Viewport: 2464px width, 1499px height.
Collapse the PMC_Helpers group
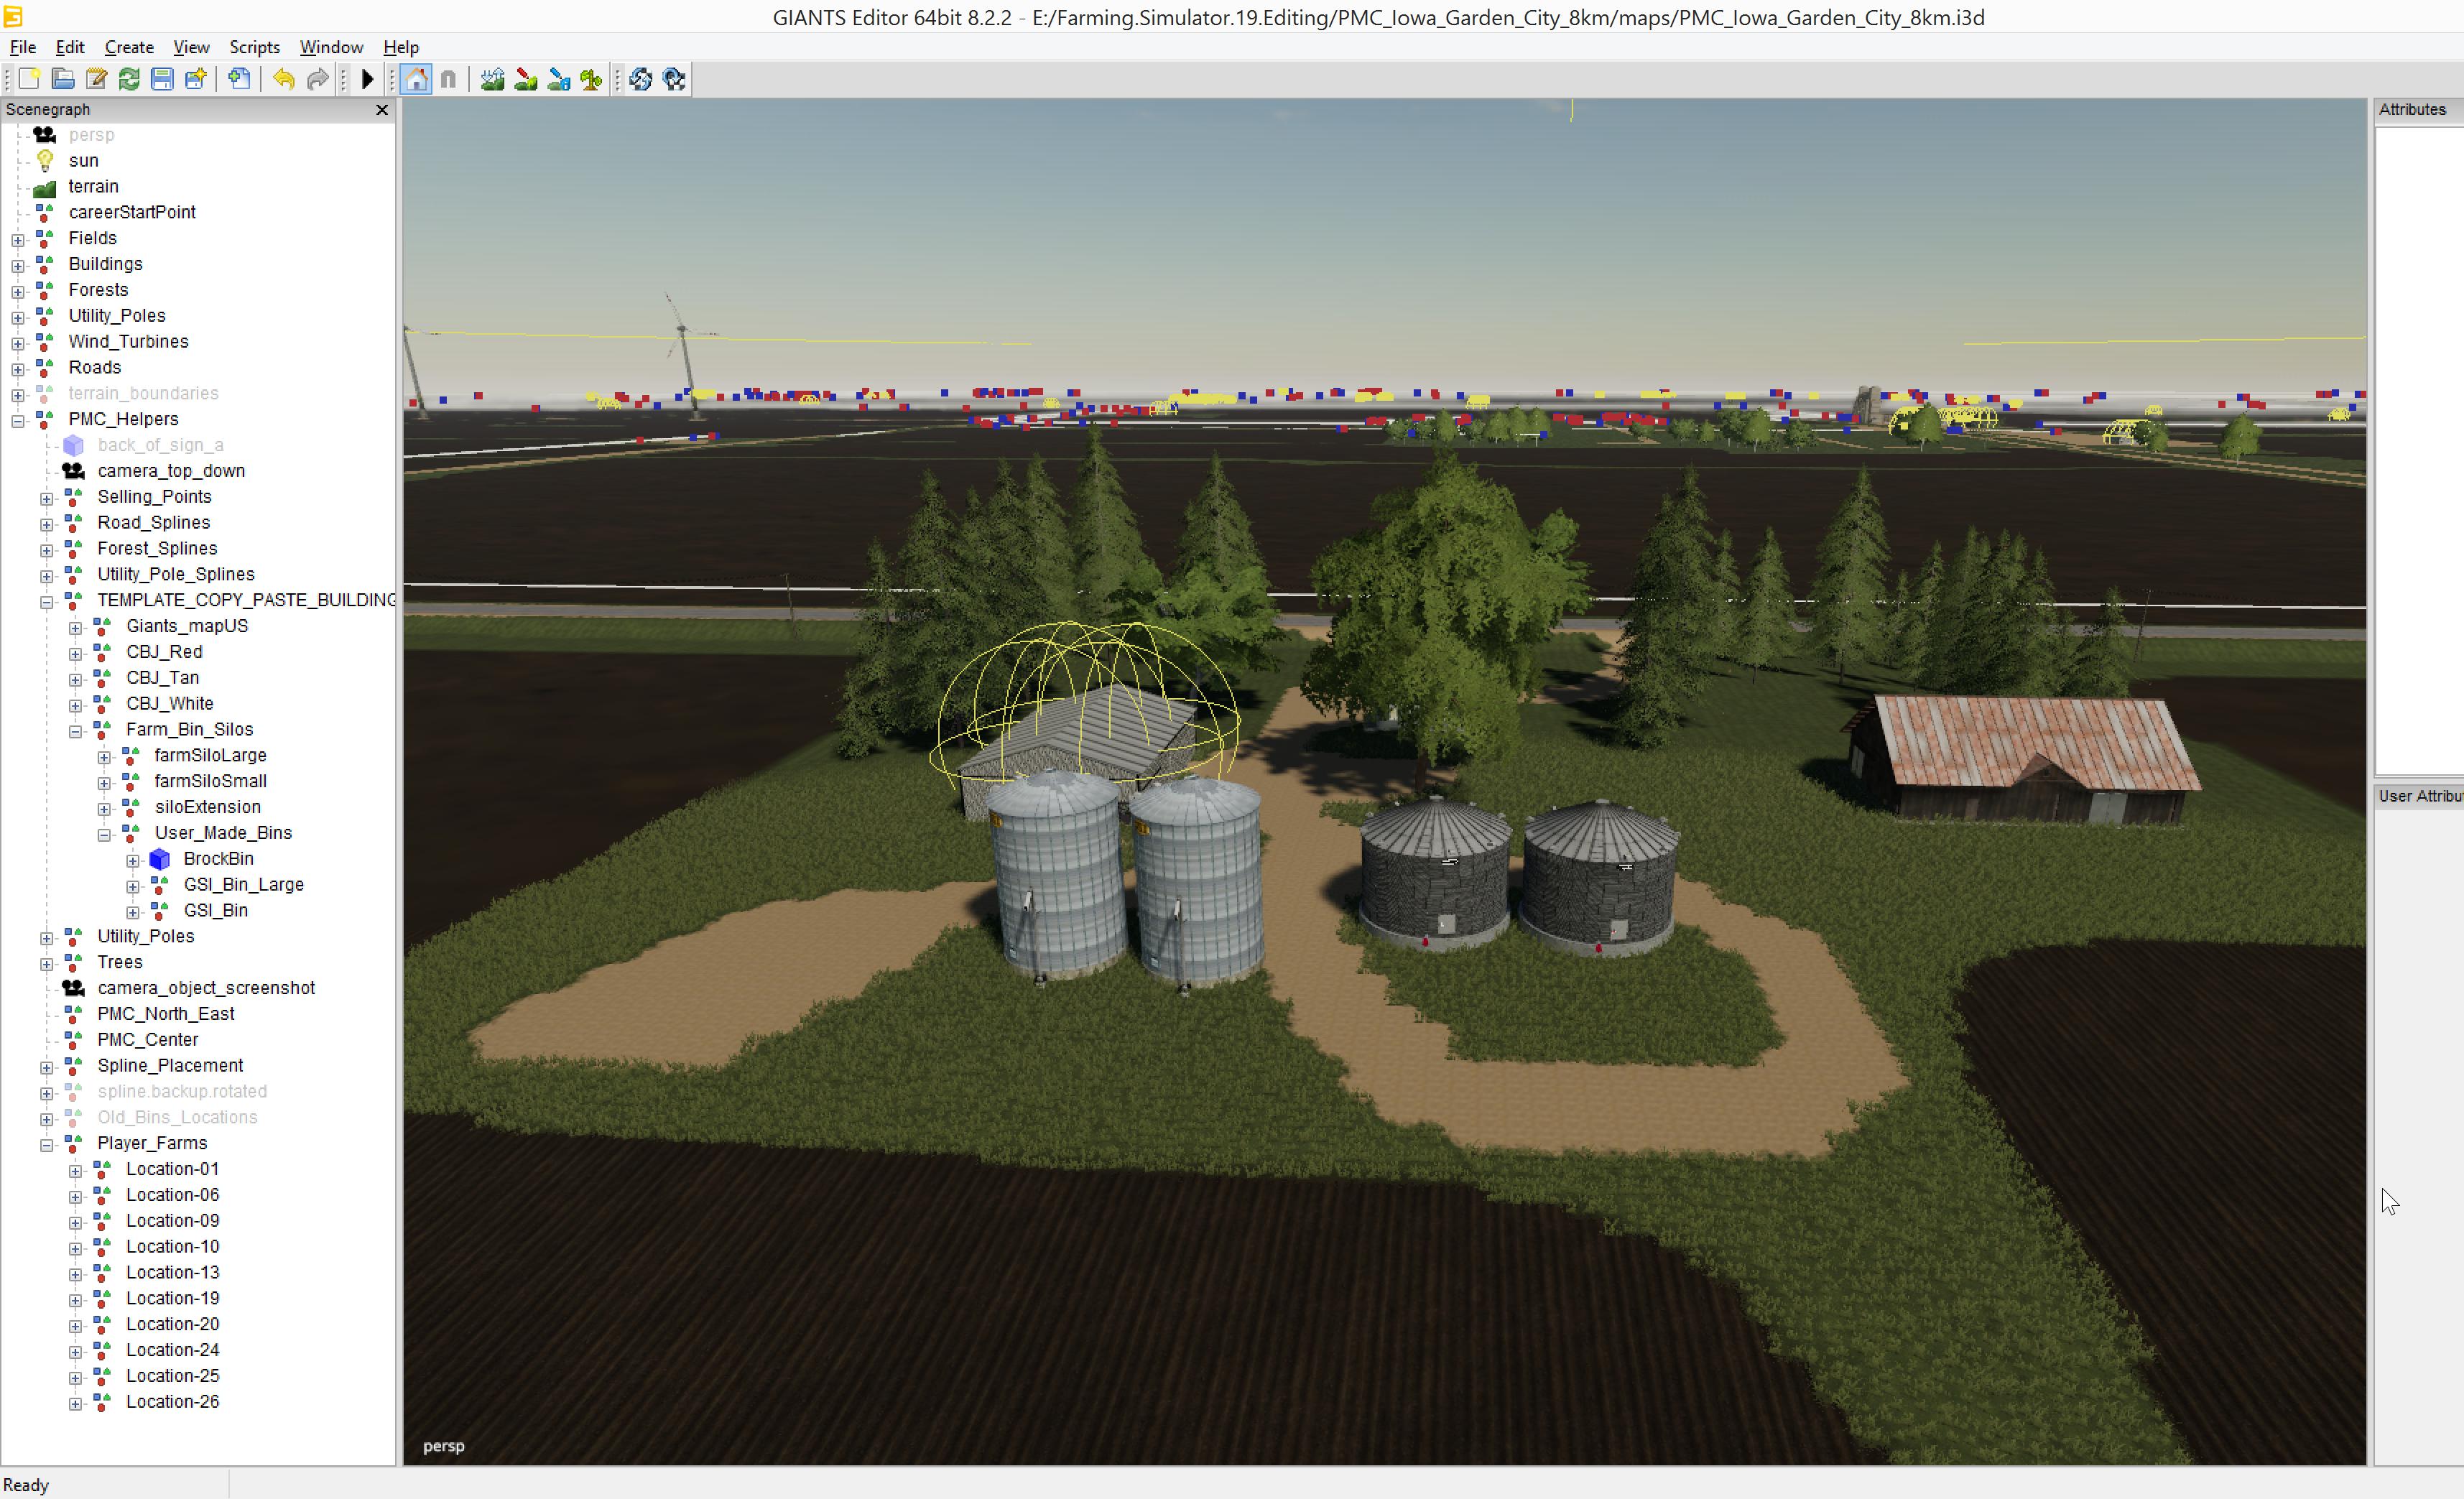point(18,421)
